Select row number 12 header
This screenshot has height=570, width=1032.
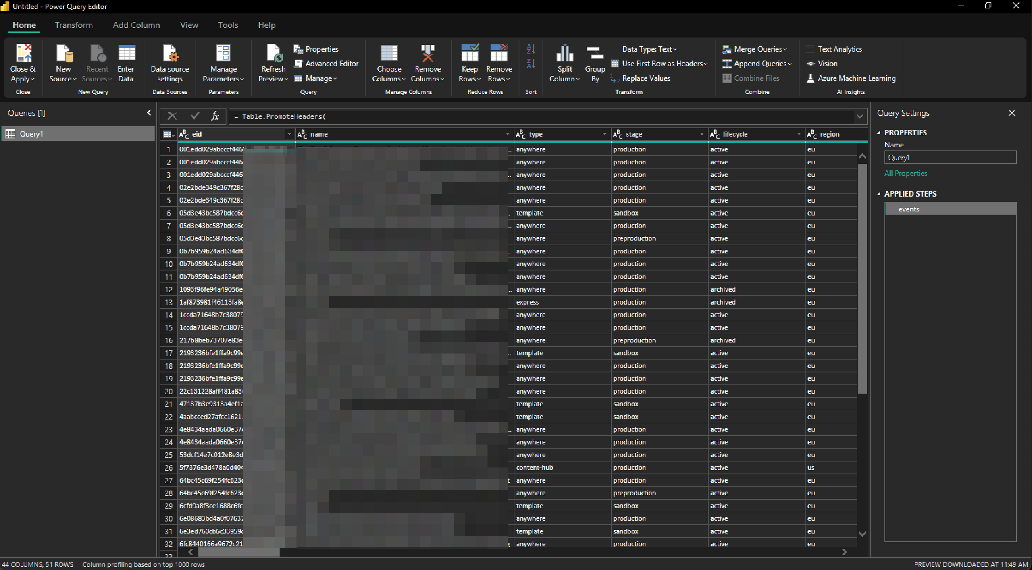[x=169, y=290]
